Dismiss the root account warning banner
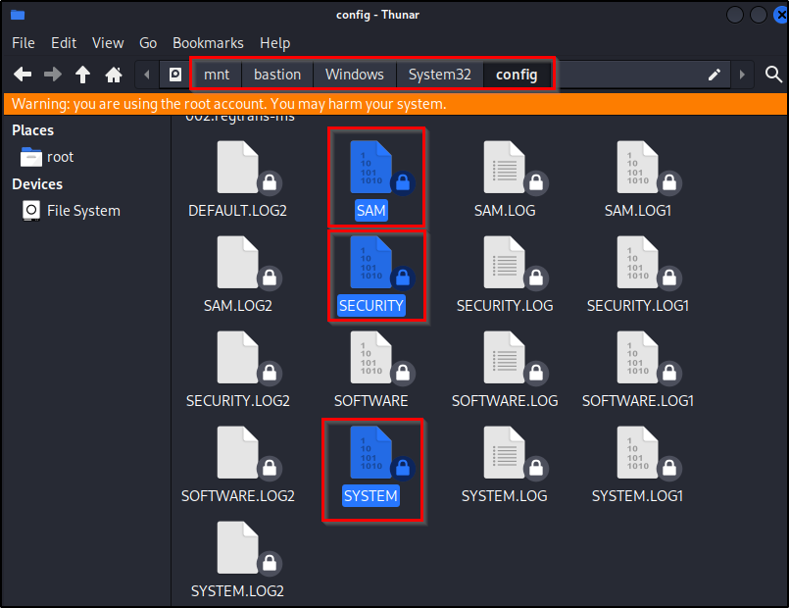The image size is (789, 608). click(x=392, y=103)
